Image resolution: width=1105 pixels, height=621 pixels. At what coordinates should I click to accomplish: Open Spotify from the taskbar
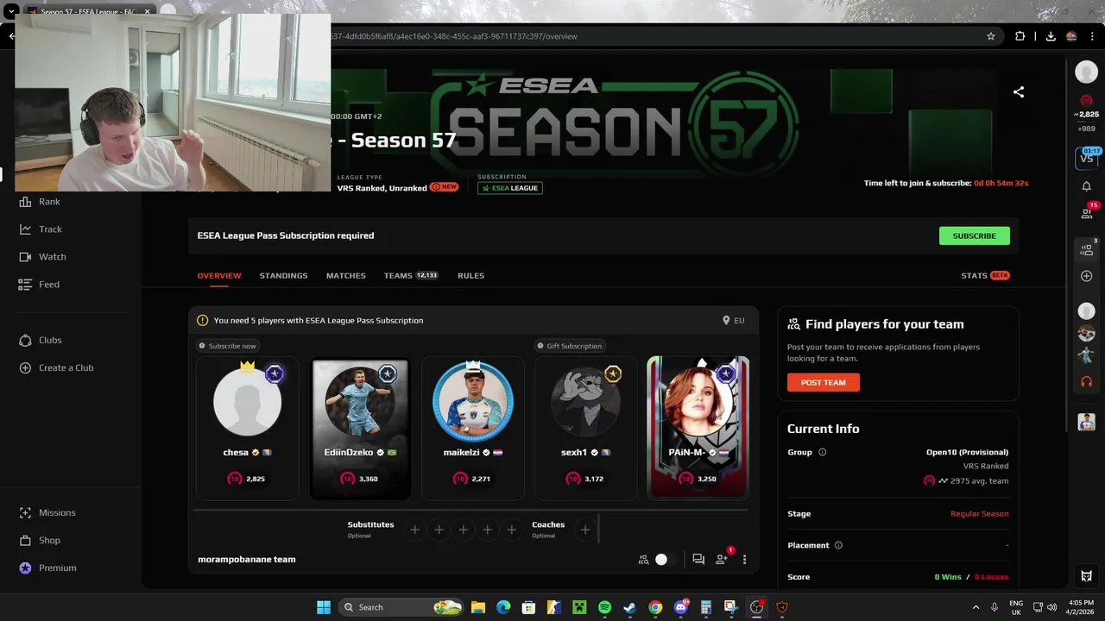[604, 607]
